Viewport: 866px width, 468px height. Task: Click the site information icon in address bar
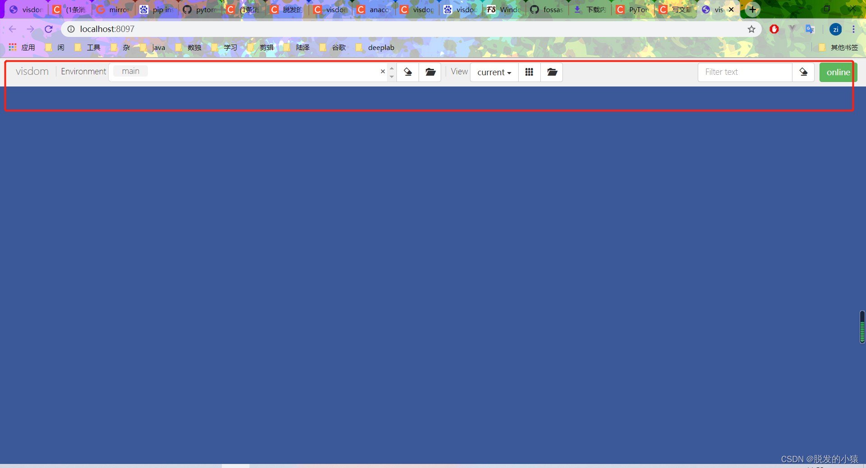click(71, 29)
